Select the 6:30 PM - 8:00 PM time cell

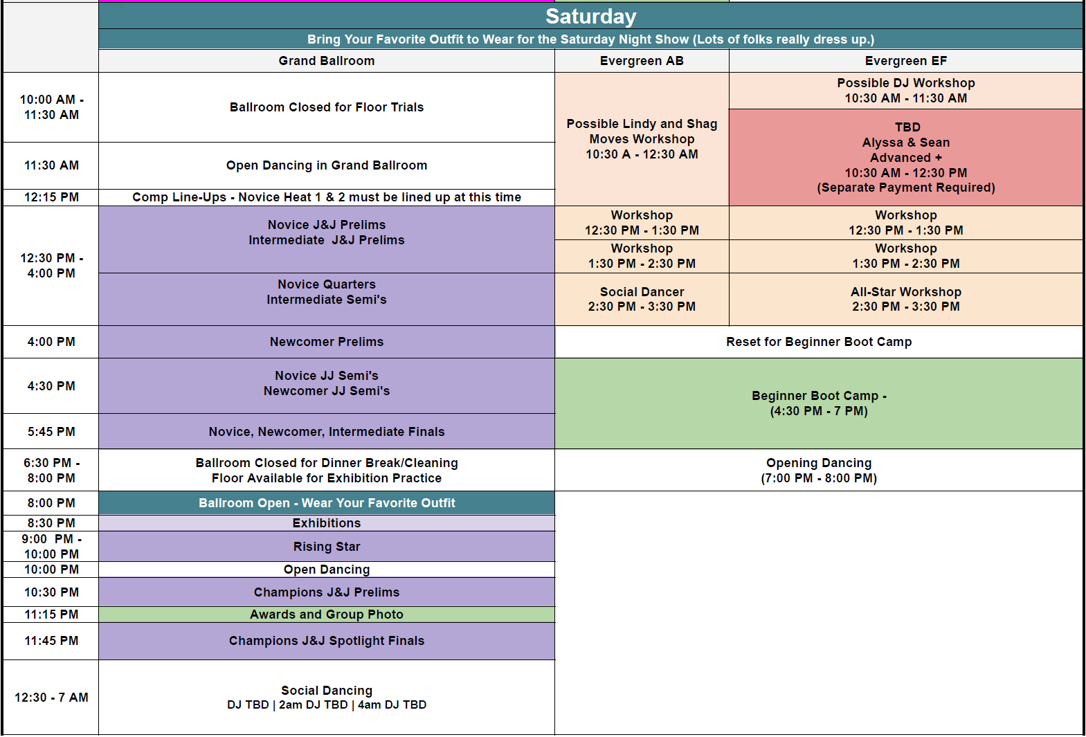(51, 471)
